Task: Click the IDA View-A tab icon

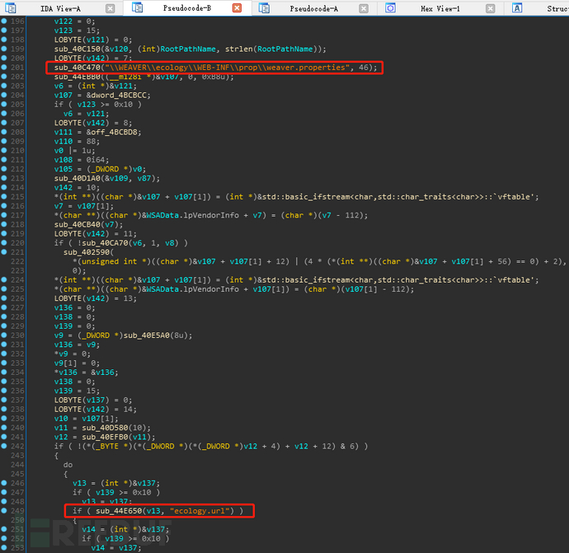Action: click(x=10, y=8)
